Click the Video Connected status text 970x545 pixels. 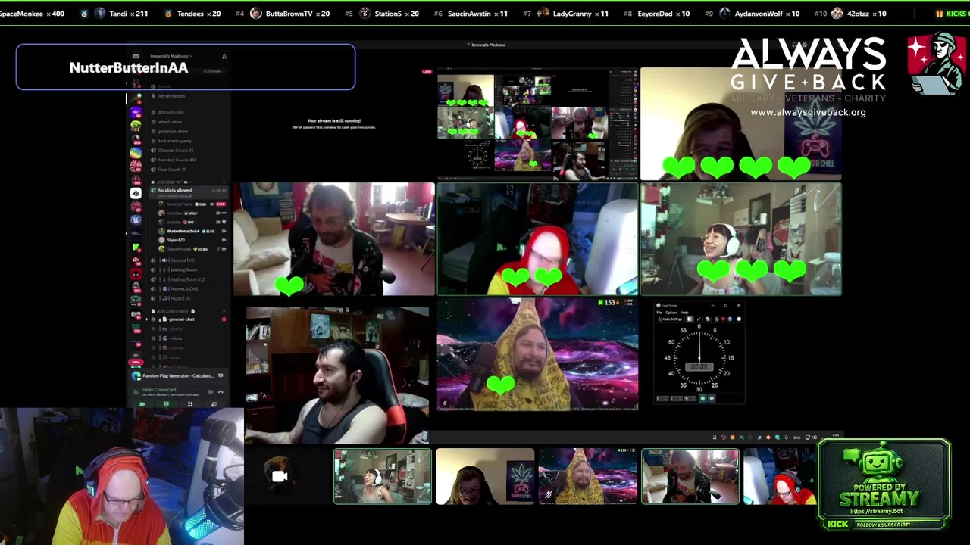click(159, 390)
